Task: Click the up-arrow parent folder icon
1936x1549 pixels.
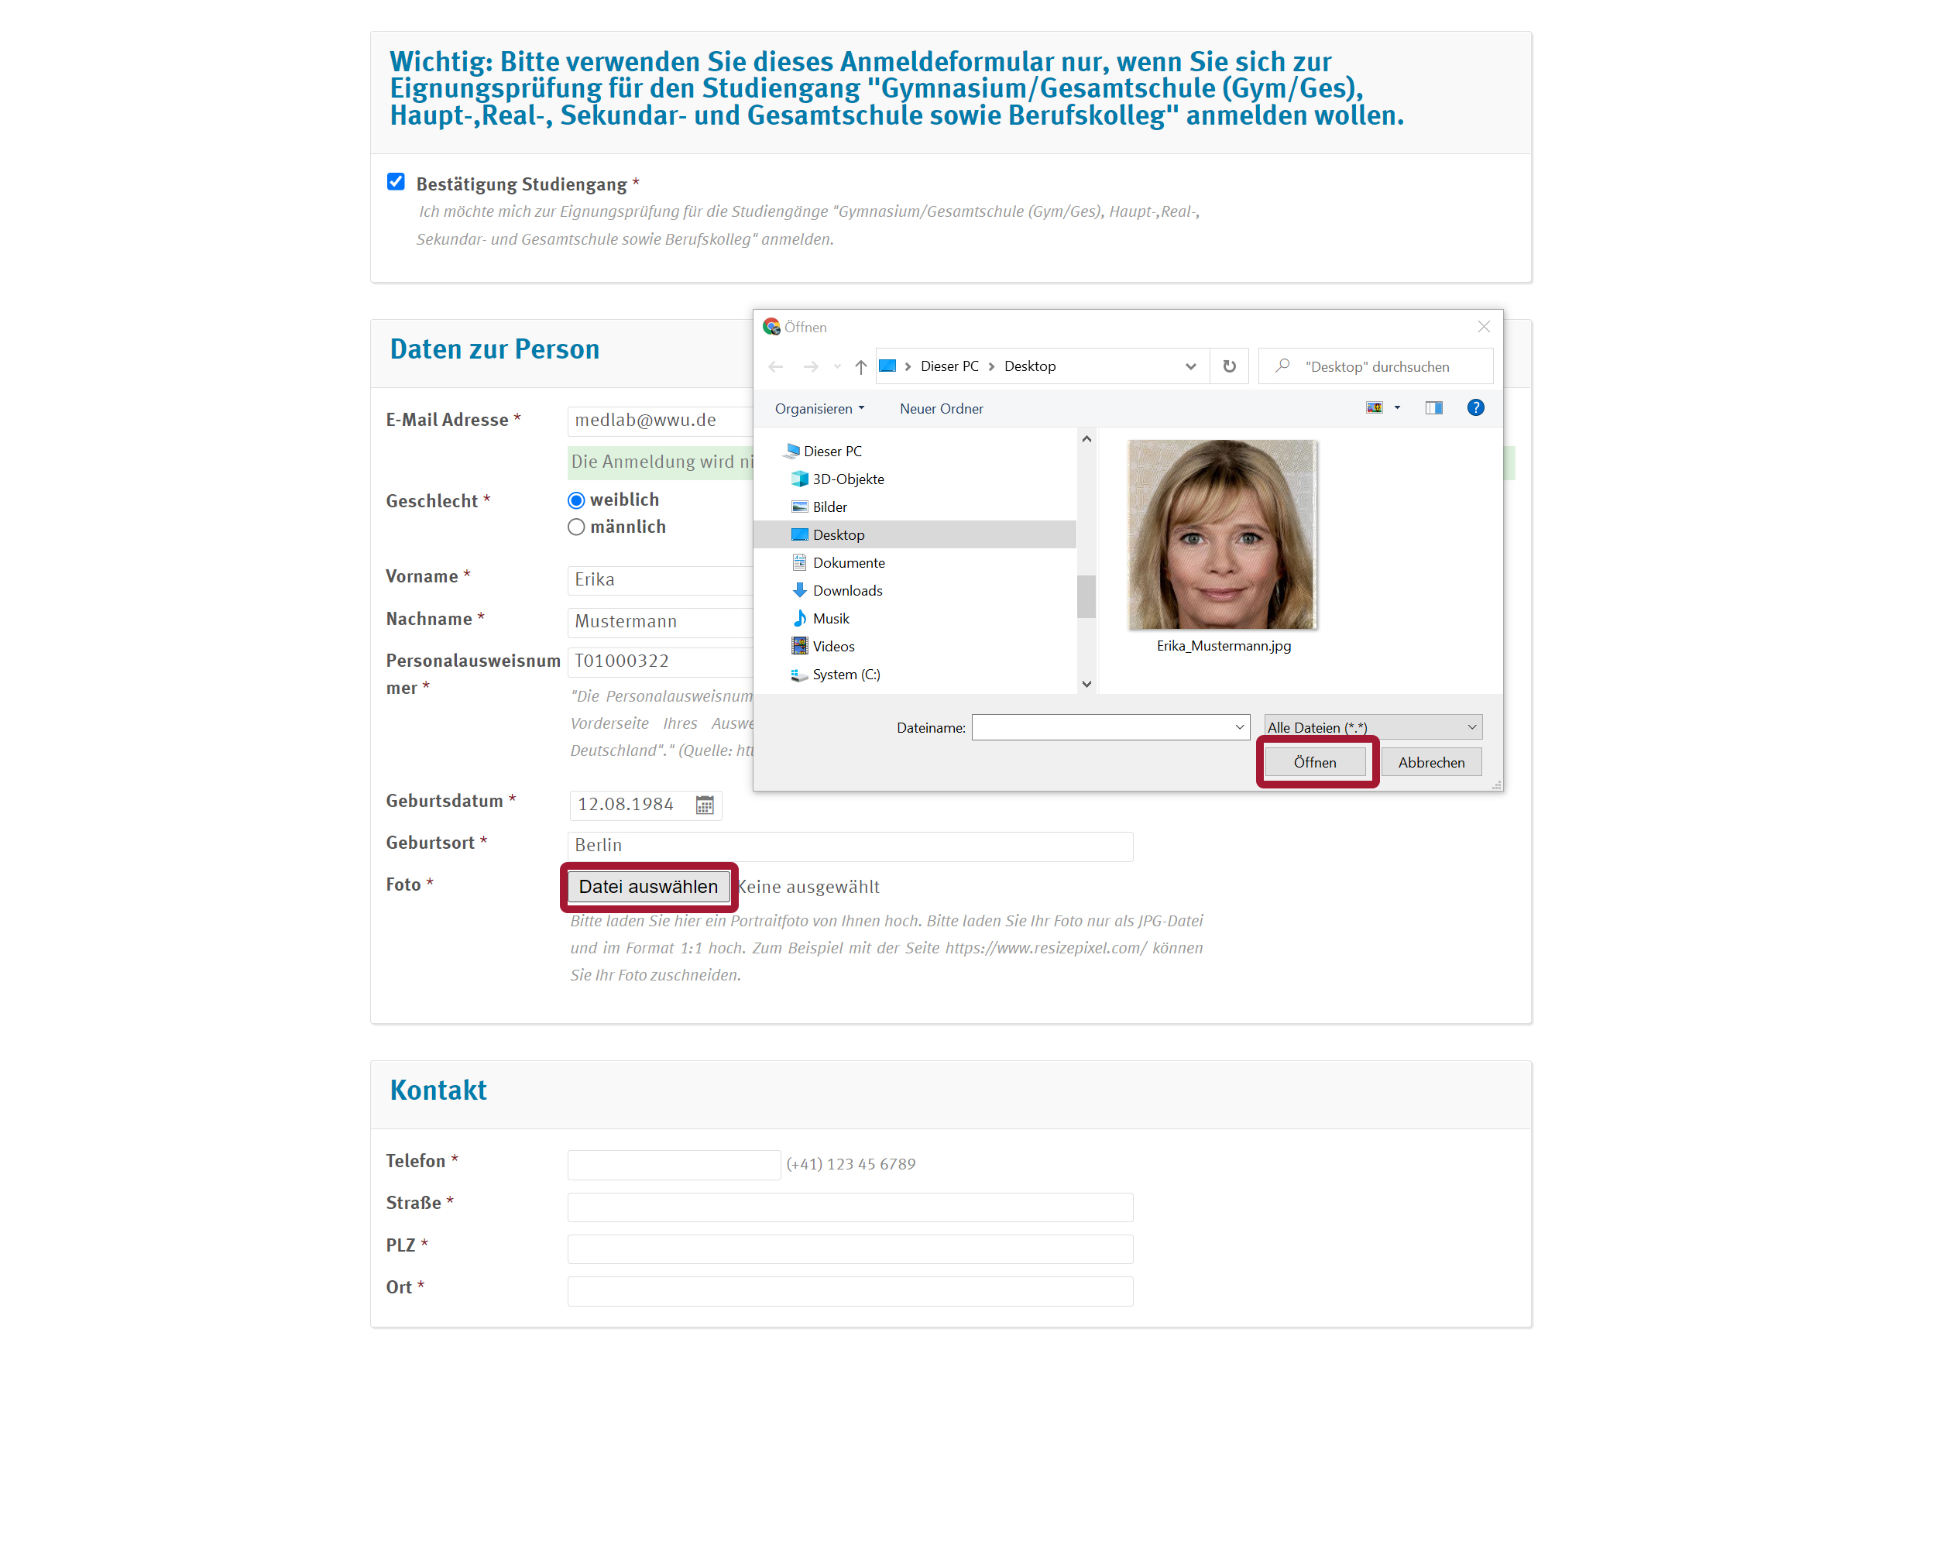Action: (x=860, y=366)
